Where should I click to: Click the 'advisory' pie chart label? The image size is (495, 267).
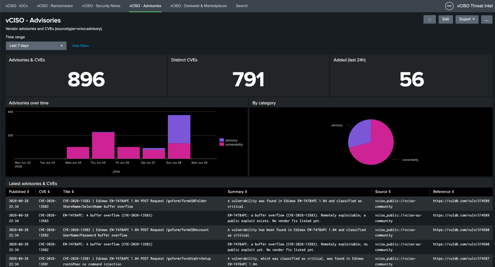click(337, 125)
